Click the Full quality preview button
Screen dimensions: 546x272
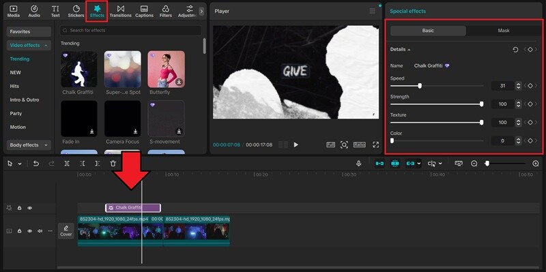(330, 145)
